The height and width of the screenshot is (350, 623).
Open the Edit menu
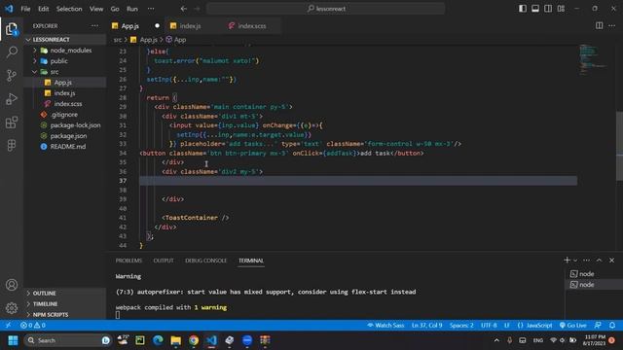(43, 9)
